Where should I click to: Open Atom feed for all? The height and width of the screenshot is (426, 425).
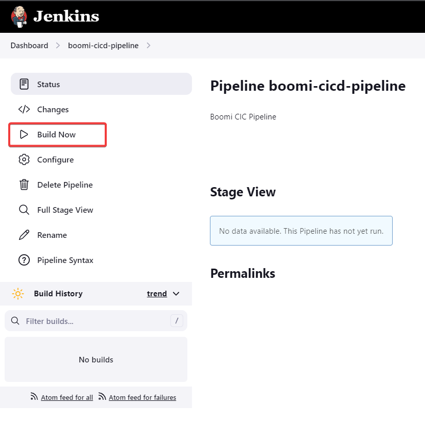point(67,397)
